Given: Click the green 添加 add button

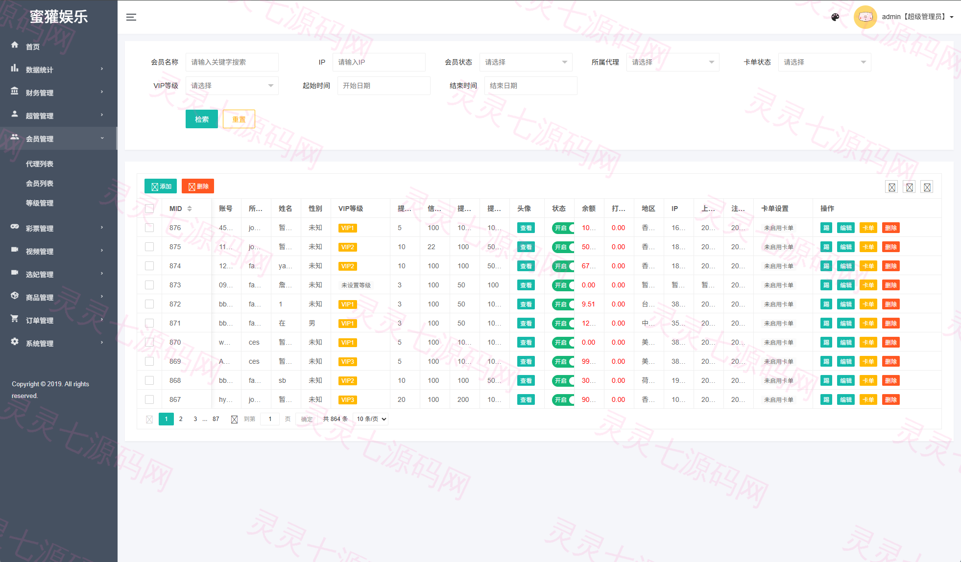Looking at the screenshot, I should (161, 187).
